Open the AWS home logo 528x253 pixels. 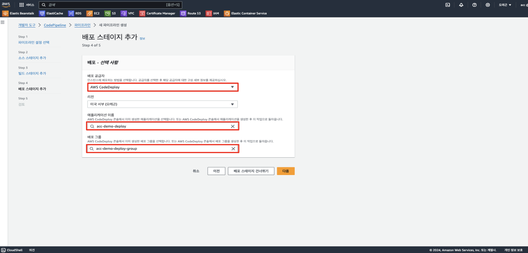pyautogui.click(x=6, y=5)
